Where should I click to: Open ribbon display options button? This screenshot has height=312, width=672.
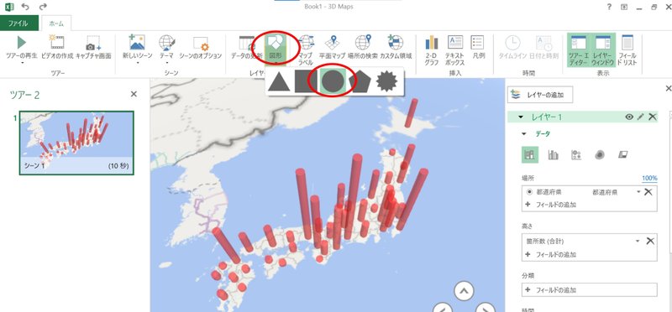(624, 7)
